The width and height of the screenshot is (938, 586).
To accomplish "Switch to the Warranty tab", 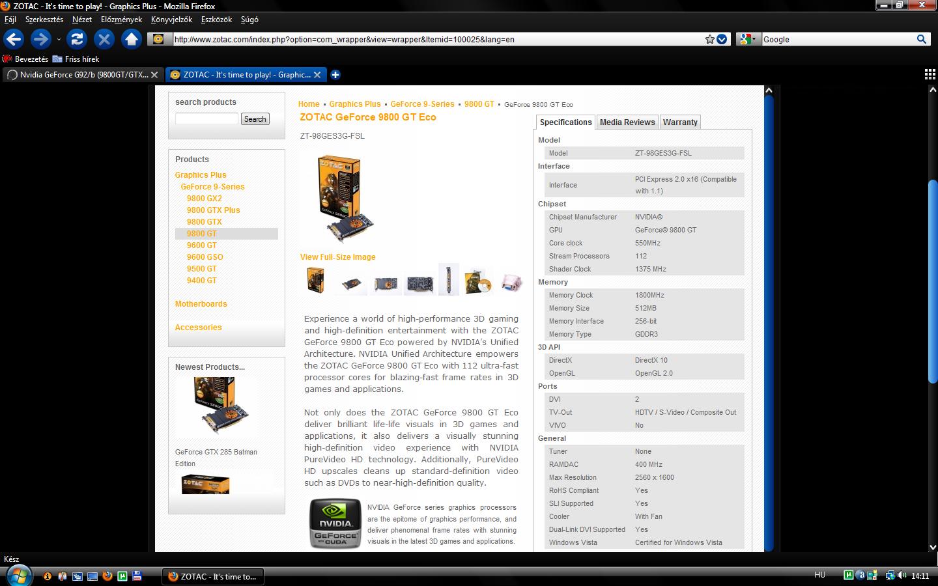I will [680, 122].
